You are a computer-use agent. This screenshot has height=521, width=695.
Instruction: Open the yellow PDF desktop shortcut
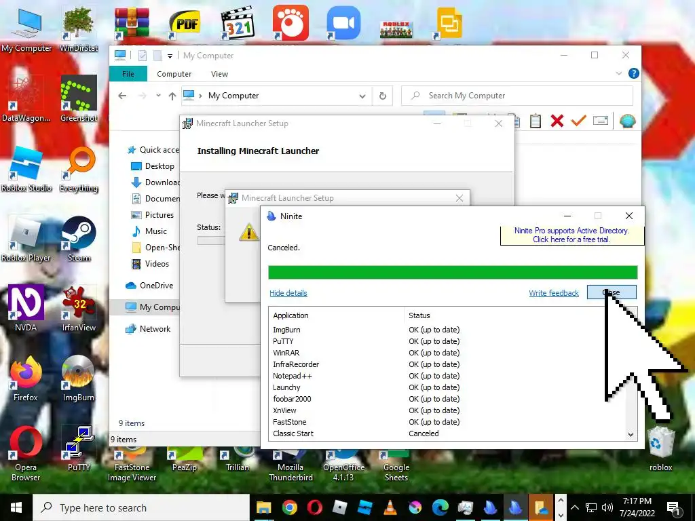tap(185, 24)
